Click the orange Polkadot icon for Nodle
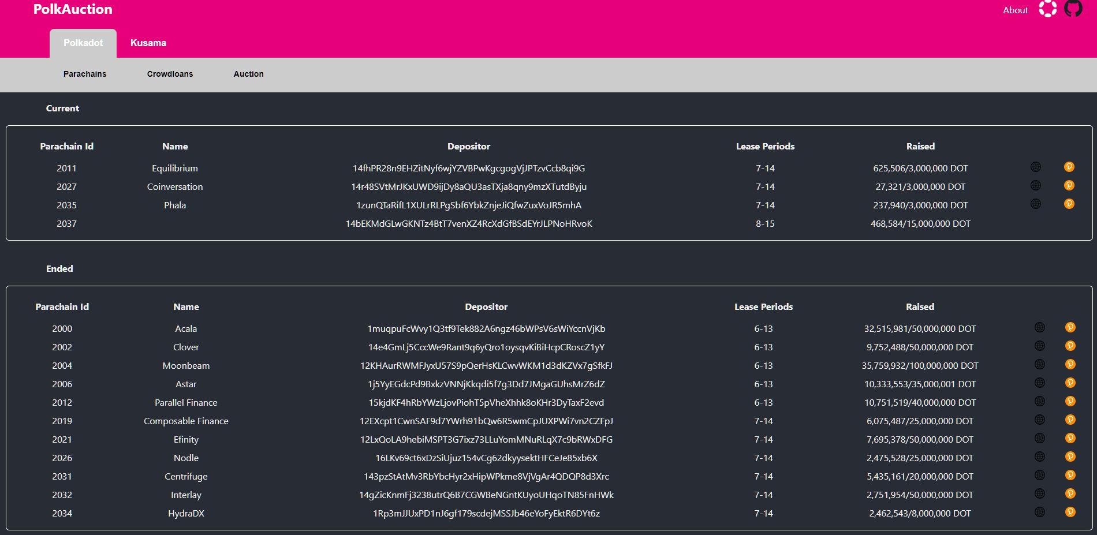This screenshot has height=535, width=1097. pos(1070,457)
